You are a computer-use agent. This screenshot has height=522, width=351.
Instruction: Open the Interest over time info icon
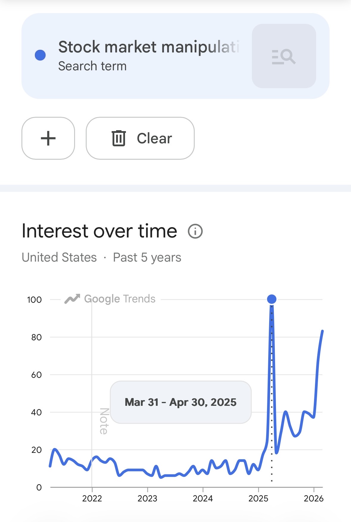(x=195, y=231)
